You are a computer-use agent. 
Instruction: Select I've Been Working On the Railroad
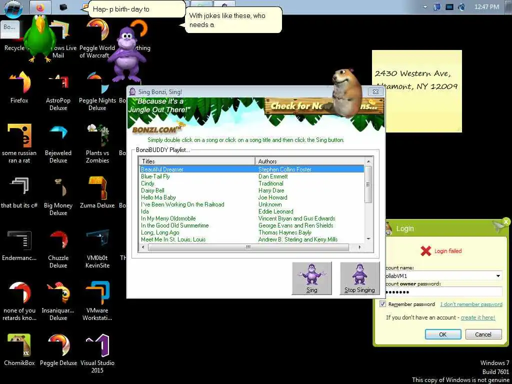click(182, 204)
